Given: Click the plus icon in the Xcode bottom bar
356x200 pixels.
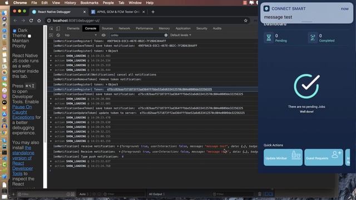Looking at the screenshot, I should coord(13,194).
